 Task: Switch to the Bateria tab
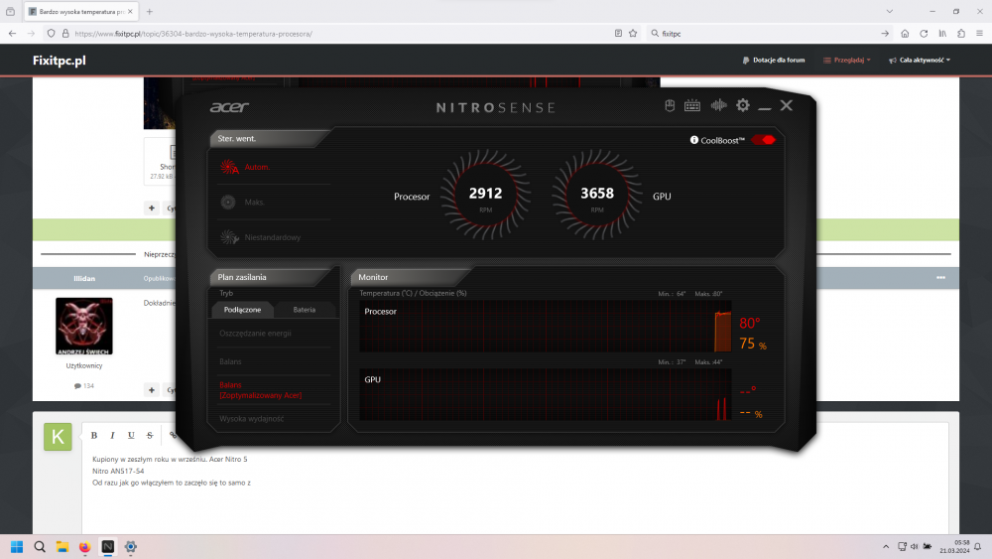[x=304, y=310]
